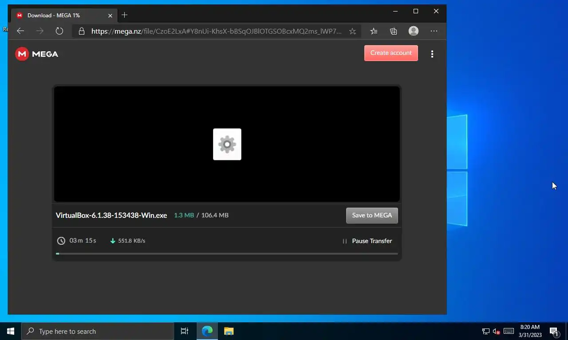Screen dimensions: 568x340
Task: Click the mega.nz address bar URL
Action: 217,31
